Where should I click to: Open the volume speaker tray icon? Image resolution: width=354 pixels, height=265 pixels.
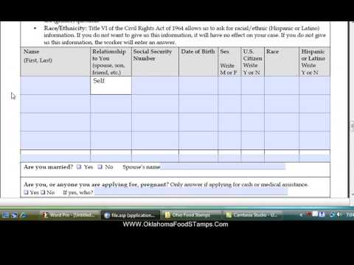click(x=339, y=215)
